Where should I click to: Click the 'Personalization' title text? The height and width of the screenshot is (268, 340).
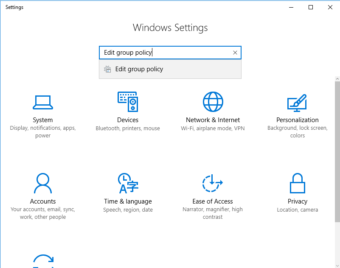click(297, 120)
